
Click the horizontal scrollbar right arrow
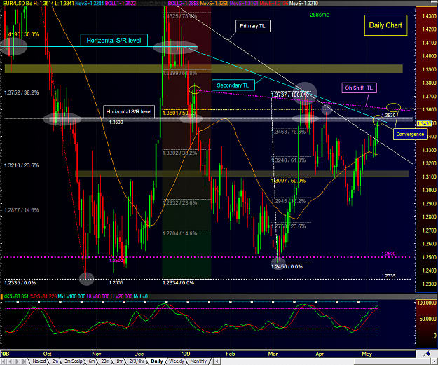pos(434,361)
